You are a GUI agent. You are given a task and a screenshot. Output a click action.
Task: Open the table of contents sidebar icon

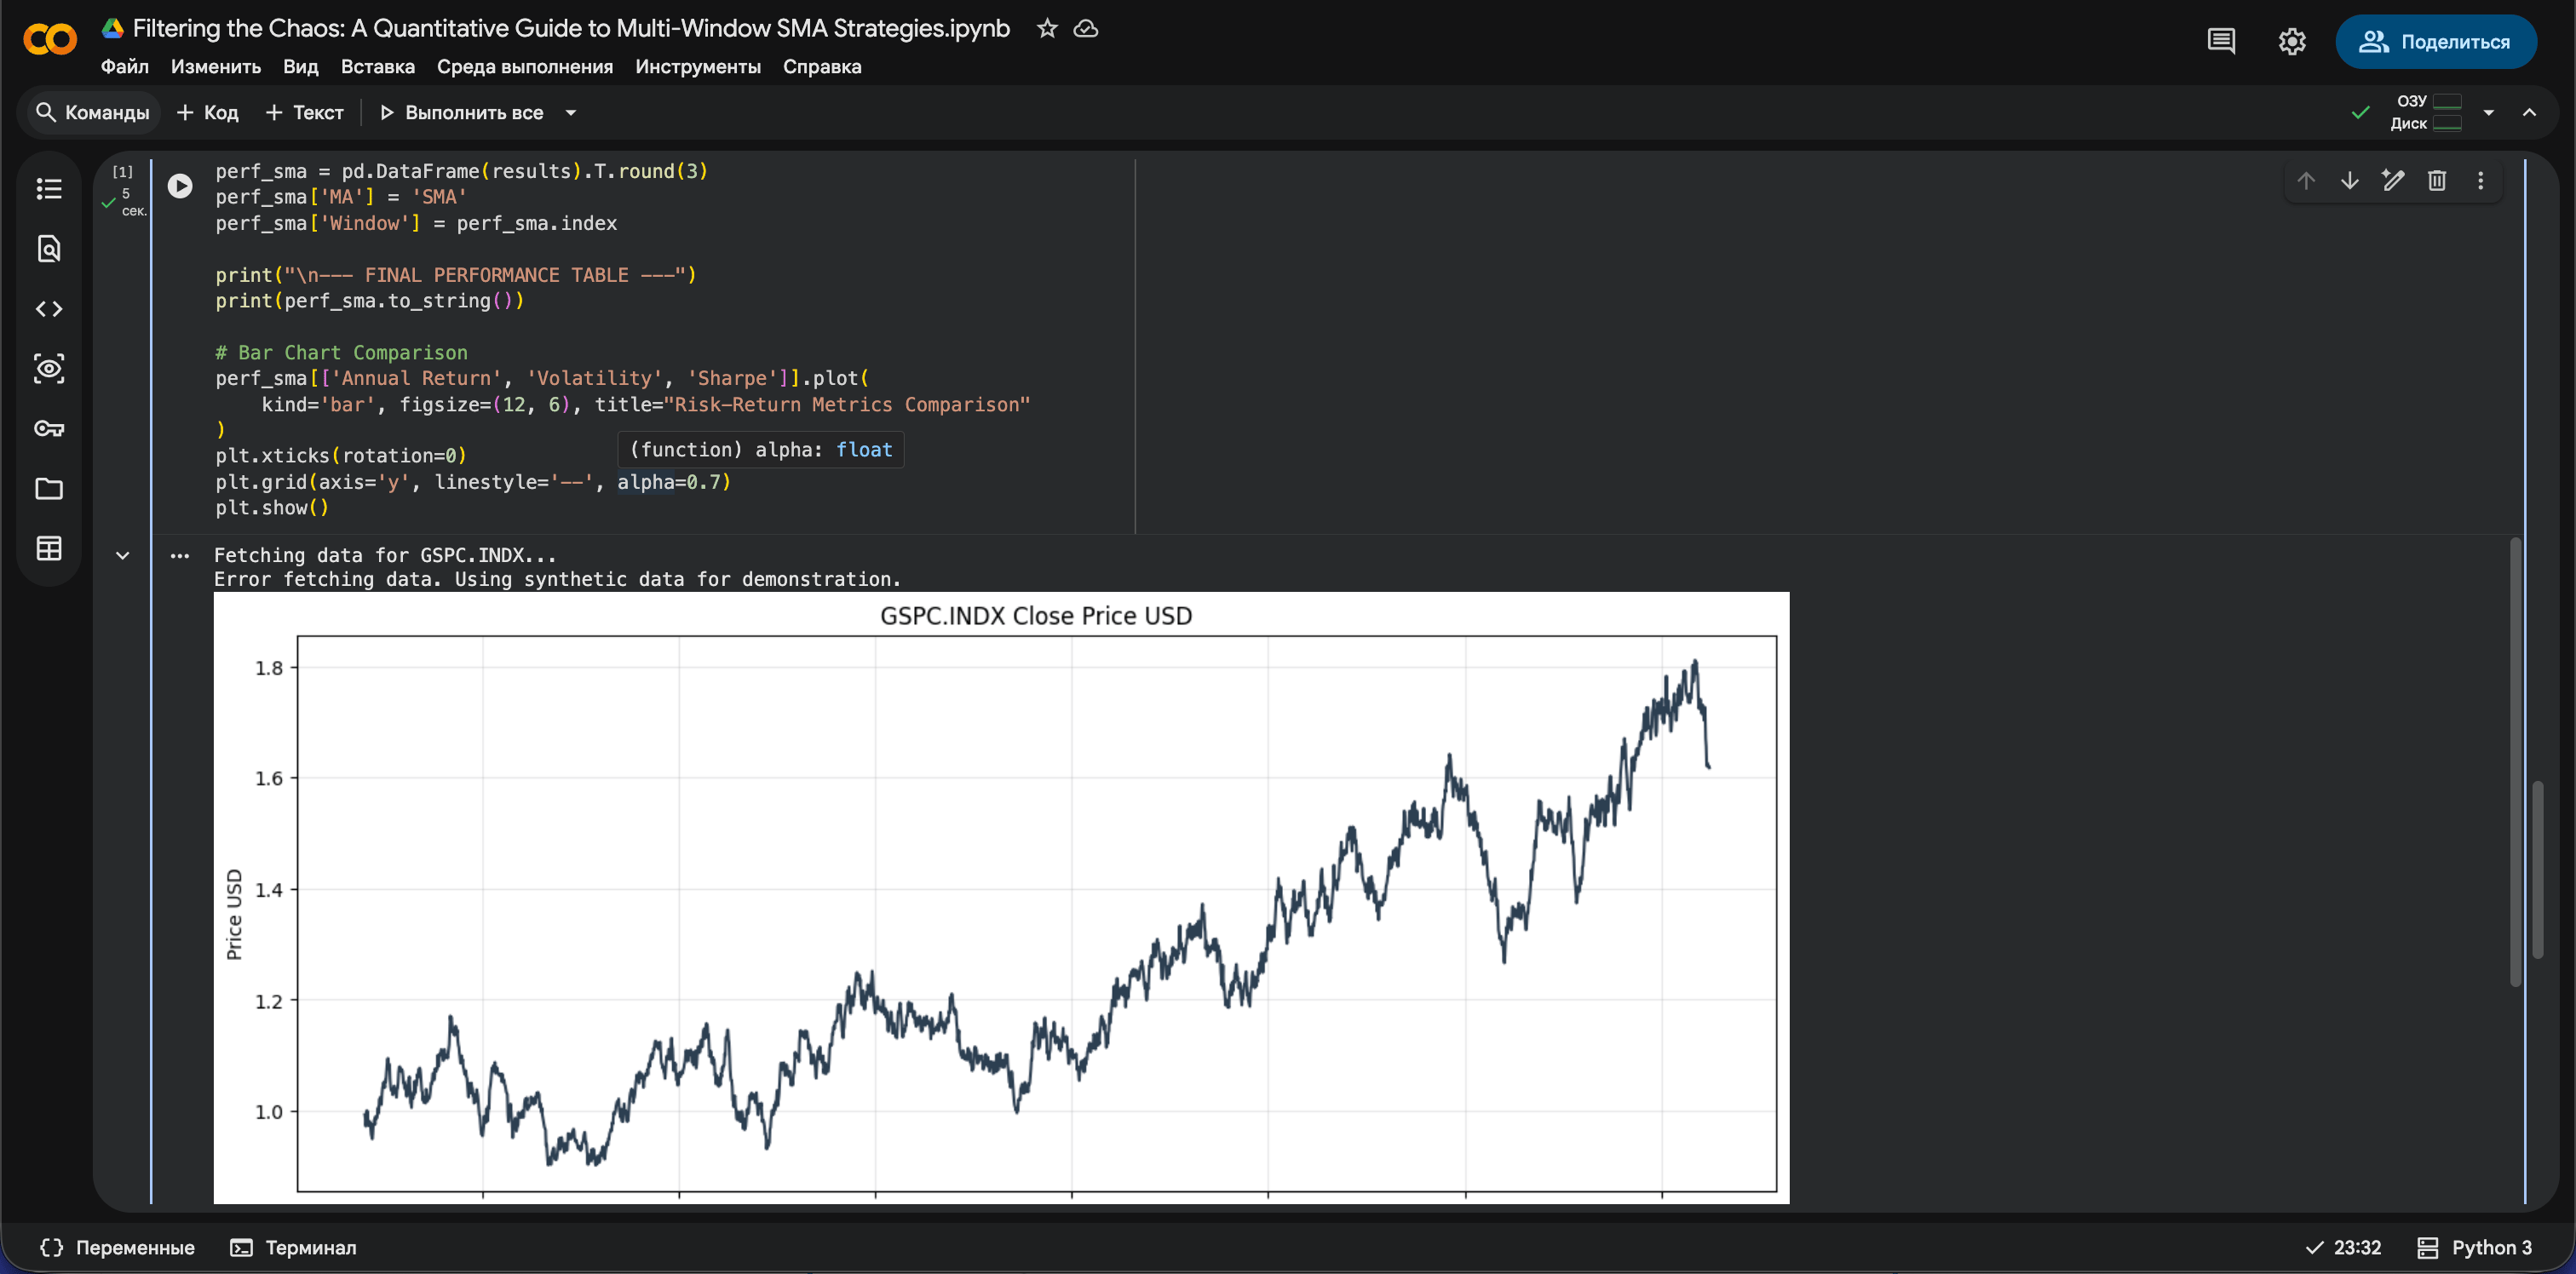49,189
